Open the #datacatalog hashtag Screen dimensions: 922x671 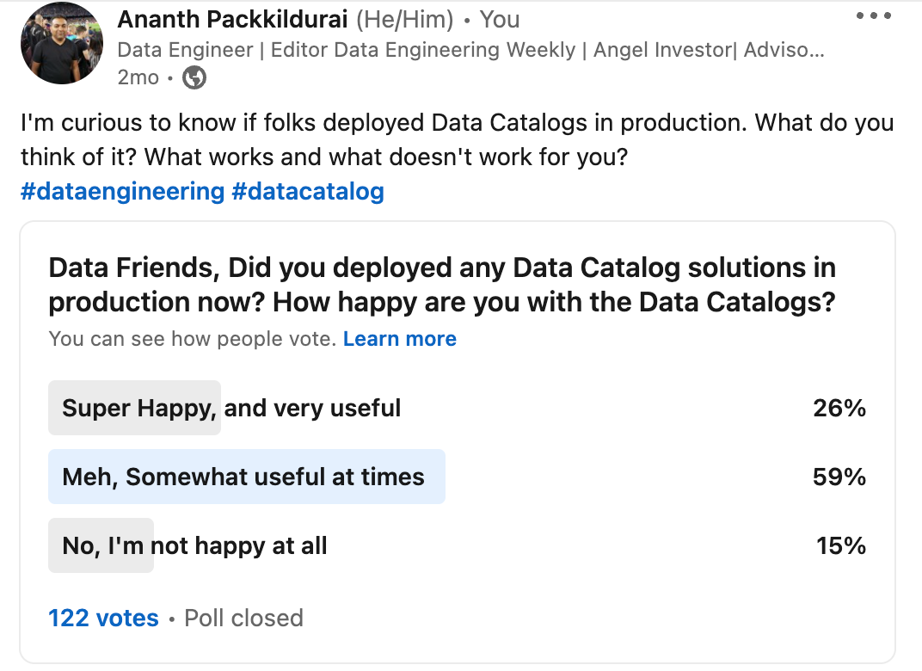[x=308, y=191]
